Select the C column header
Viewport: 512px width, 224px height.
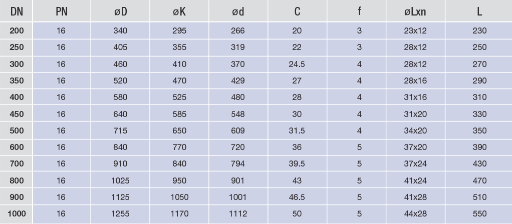[x=297, y=11]
